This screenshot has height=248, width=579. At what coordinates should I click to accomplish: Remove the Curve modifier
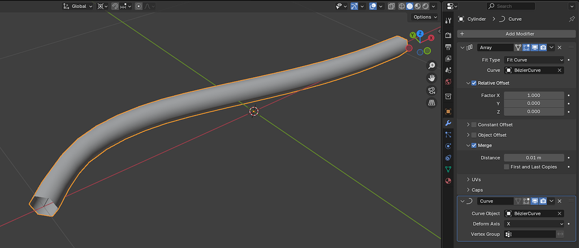(559, 201)
